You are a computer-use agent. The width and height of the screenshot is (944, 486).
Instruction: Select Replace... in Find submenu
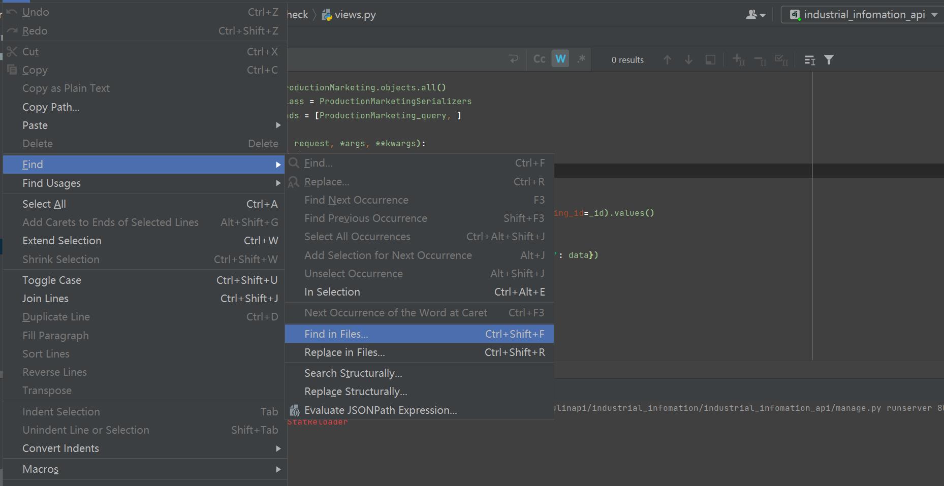click(x=419, y=182)
